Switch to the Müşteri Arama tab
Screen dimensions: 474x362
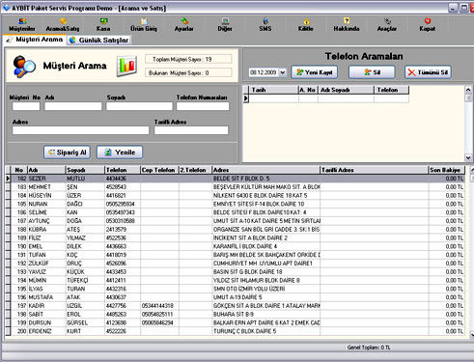click(35, 40)
